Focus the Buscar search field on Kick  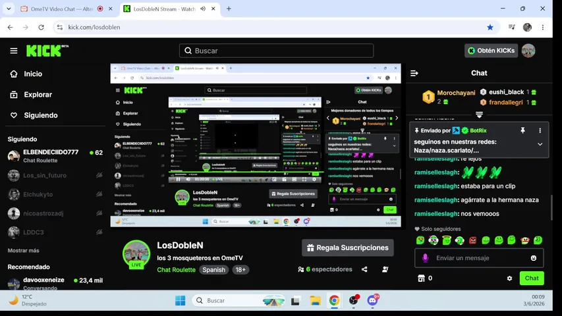click(x=276, y=51)
